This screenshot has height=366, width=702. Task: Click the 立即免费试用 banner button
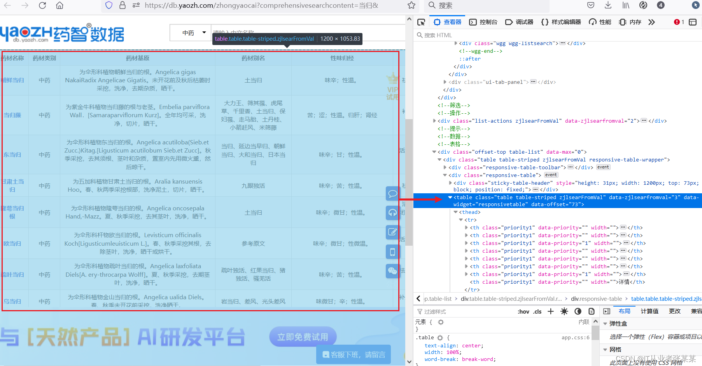(303, 337)
